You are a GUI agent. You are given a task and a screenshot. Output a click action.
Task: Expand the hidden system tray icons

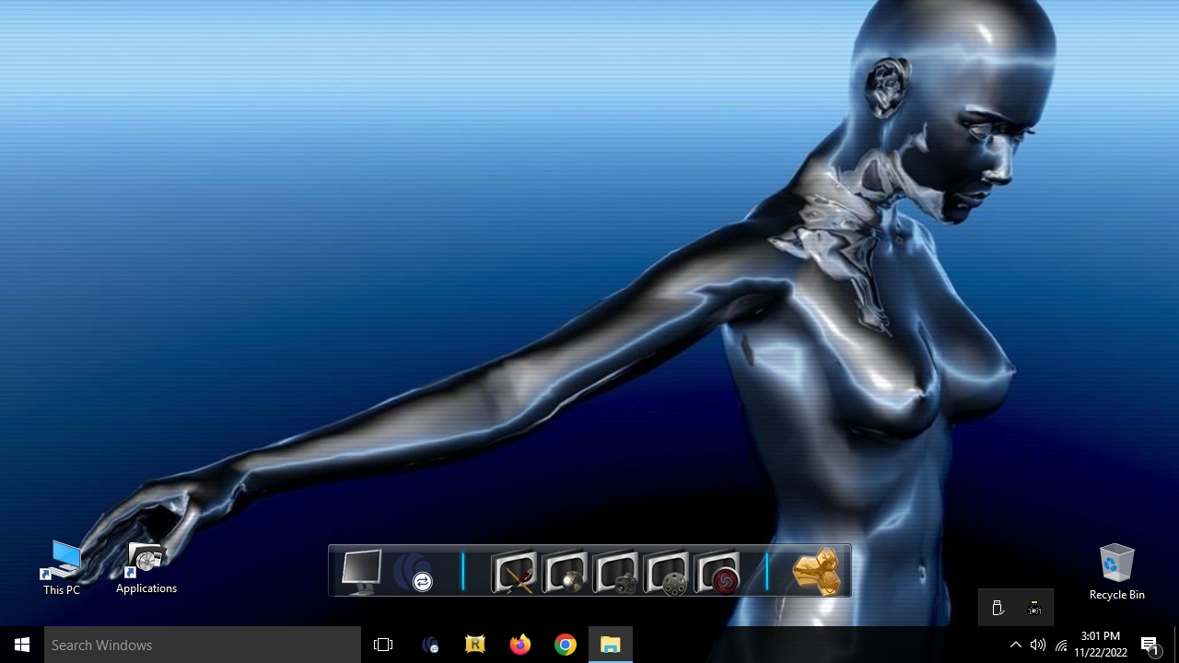tap(1015, 645)
